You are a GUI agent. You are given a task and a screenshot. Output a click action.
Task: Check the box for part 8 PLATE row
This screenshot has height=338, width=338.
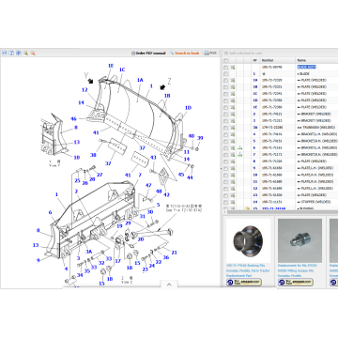click(x=225, y=161)
